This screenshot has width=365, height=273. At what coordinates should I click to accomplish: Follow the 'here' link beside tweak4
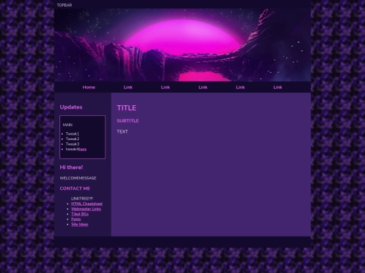pyautogui.click(x=82, y=149)
